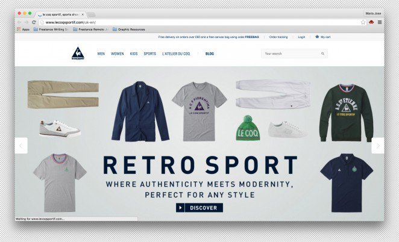This screenshot has height=242, width=399.
Task: Open the WOMEN menu
Action: 118,54
